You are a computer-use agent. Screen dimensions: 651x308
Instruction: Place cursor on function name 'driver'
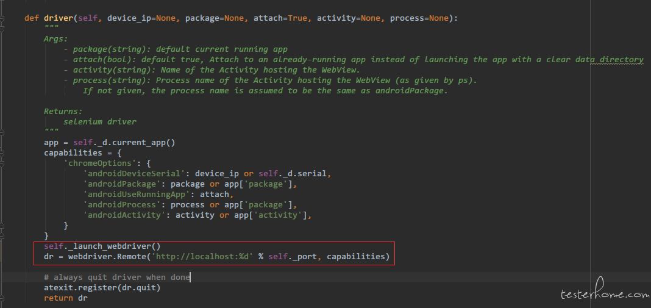tap(59, 18)
